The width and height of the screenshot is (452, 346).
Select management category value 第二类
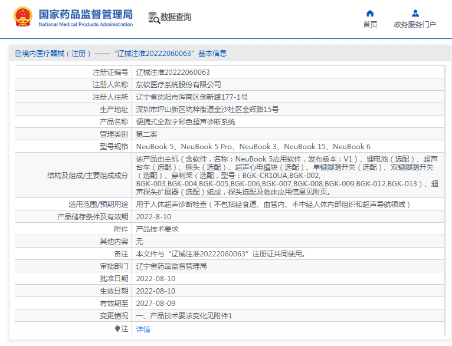(x=147, y=134)
